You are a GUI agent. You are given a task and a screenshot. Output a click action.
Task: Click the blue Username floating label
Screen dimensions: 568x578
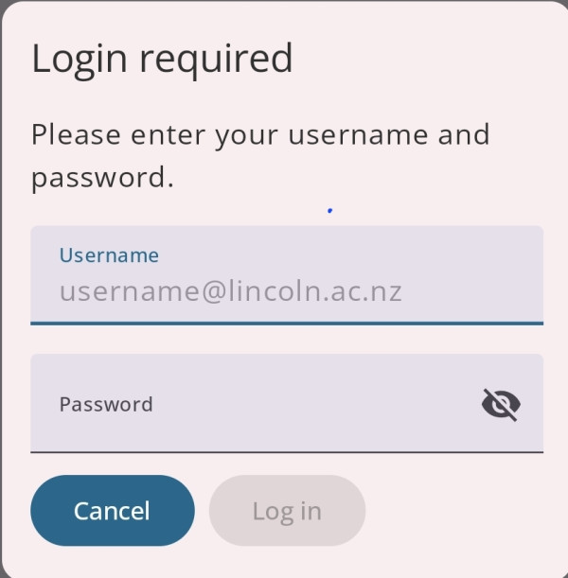click(109, 255)
